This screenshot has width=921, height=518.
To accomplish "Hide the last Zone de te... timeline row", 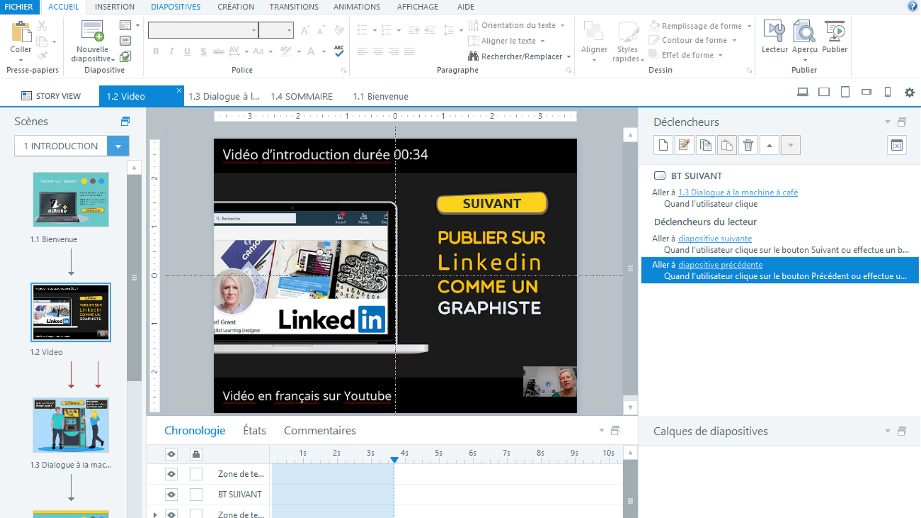I will pos(171,514).
